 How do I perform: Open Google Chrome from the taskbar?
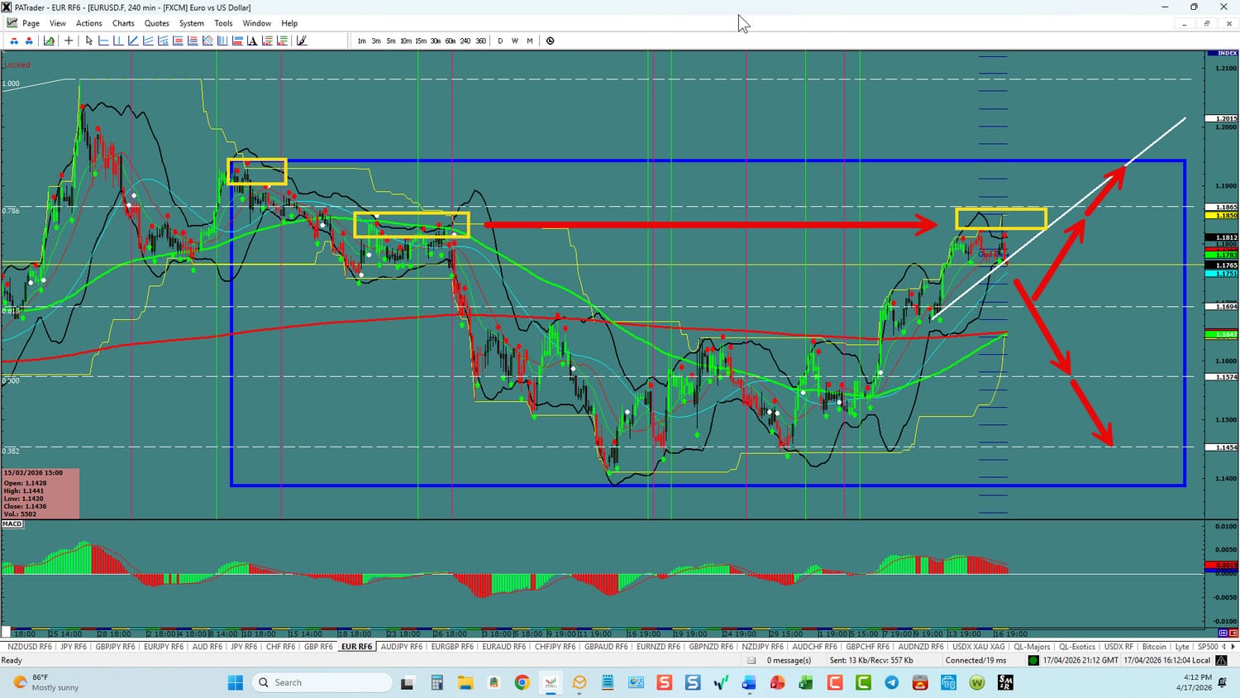click(522, 682)
